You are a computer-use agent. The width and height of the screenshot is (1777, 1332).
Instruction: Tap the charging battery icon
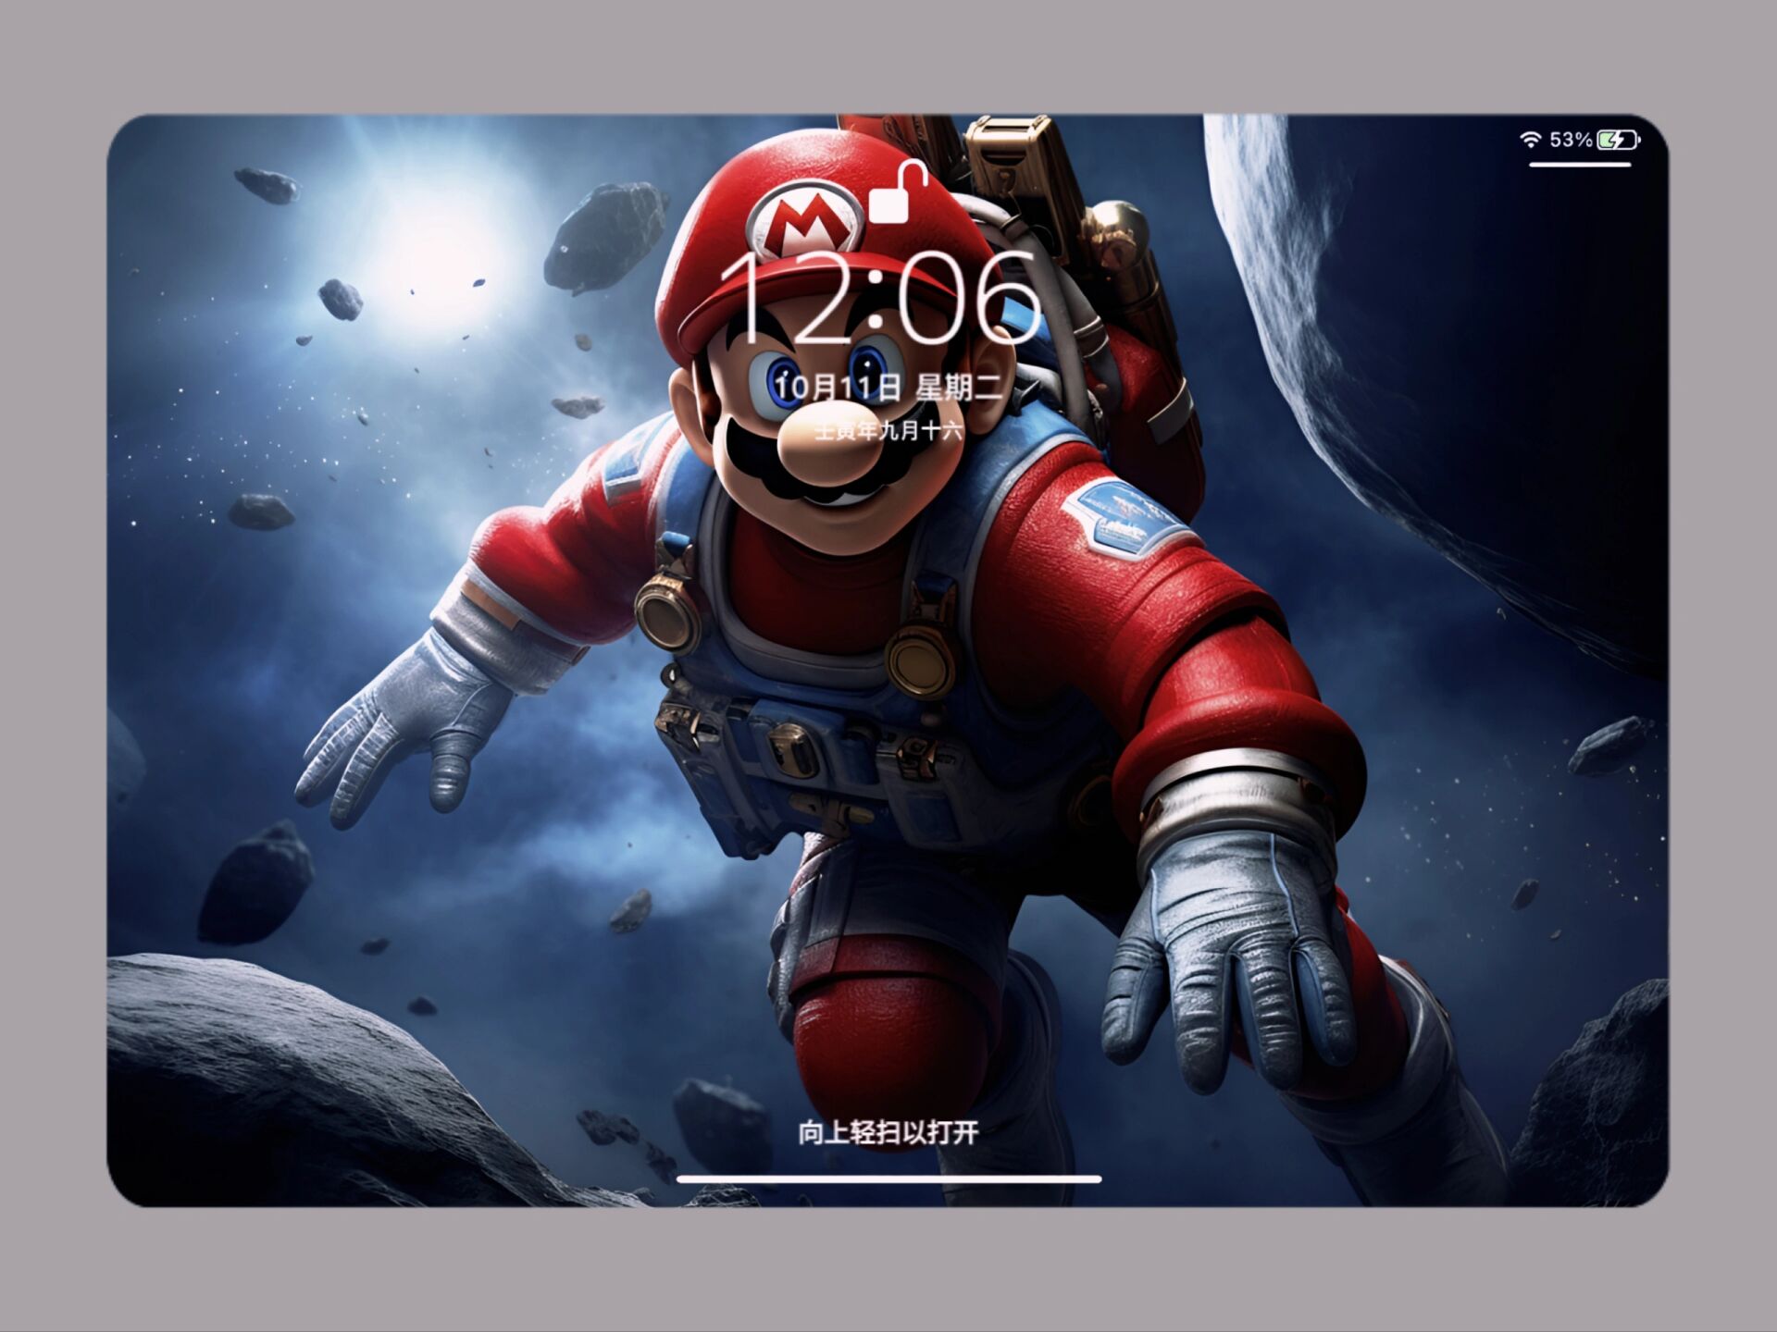point(1619,140)
